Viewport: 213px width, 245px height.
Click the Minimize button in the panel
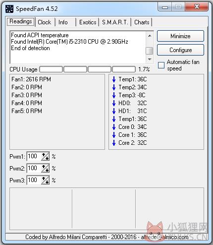(180, 36)
